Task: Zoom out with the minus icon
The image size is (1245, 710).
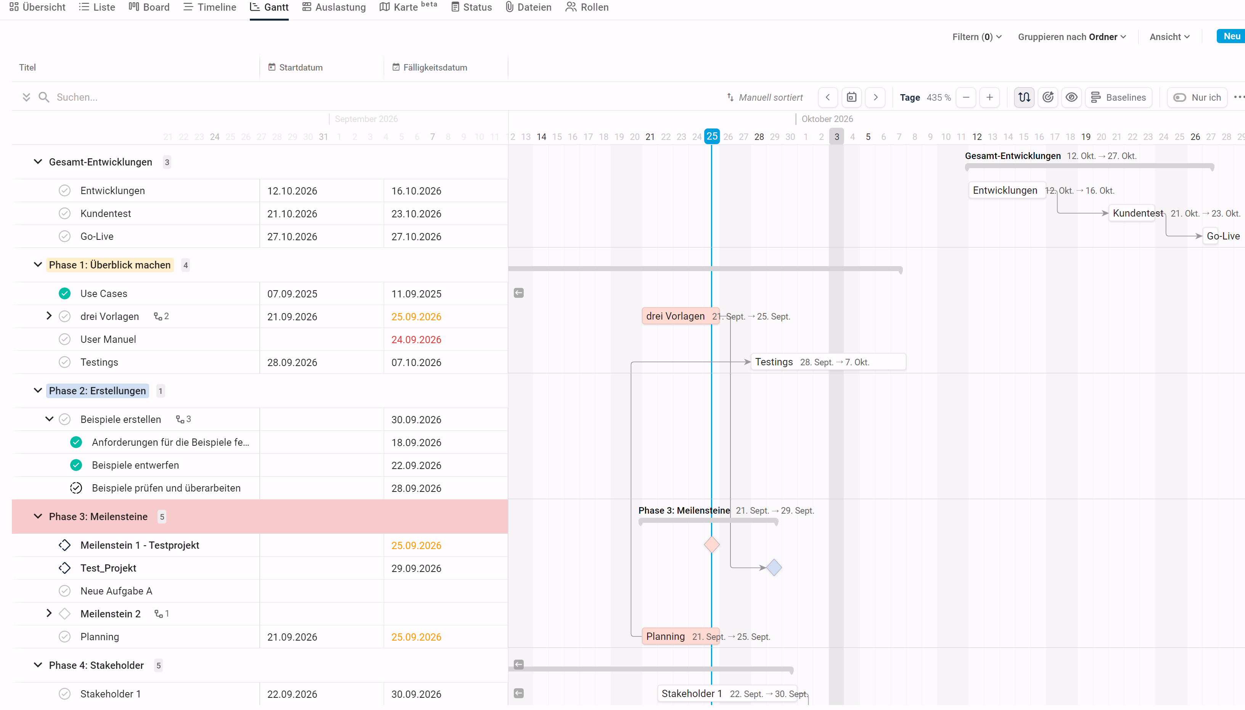Action: coord(965,97)
